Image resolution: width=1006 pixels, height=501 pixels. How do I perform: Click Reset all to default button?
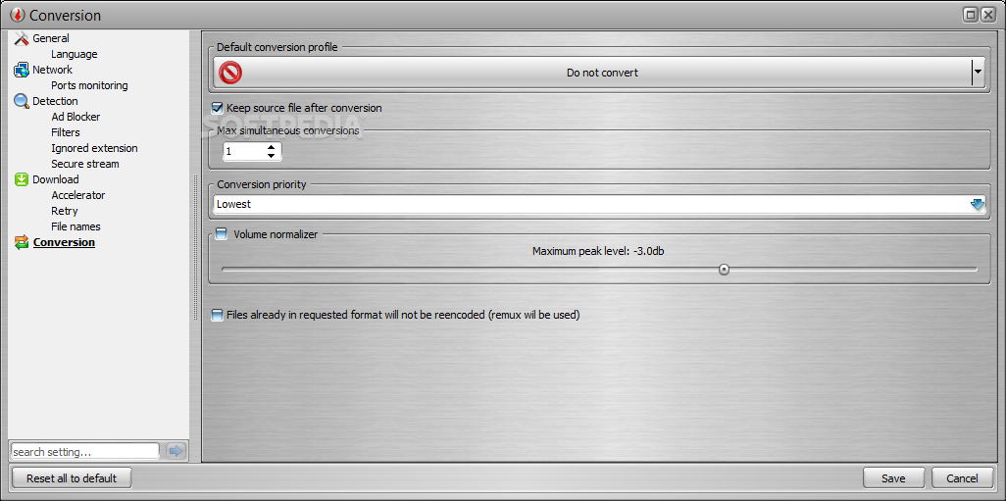pos(72,477)
